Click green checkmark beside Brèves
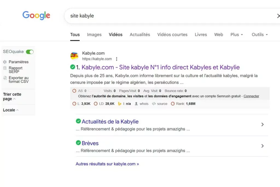The image size is (280, 187). tap(78, 143)
